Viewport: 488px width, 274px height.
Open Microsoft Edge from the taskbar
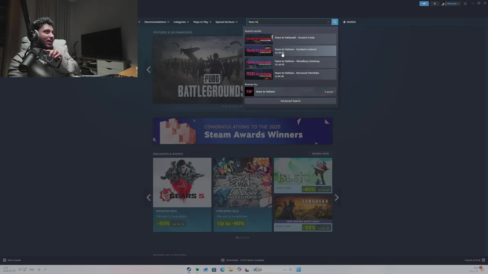point(222,269)
